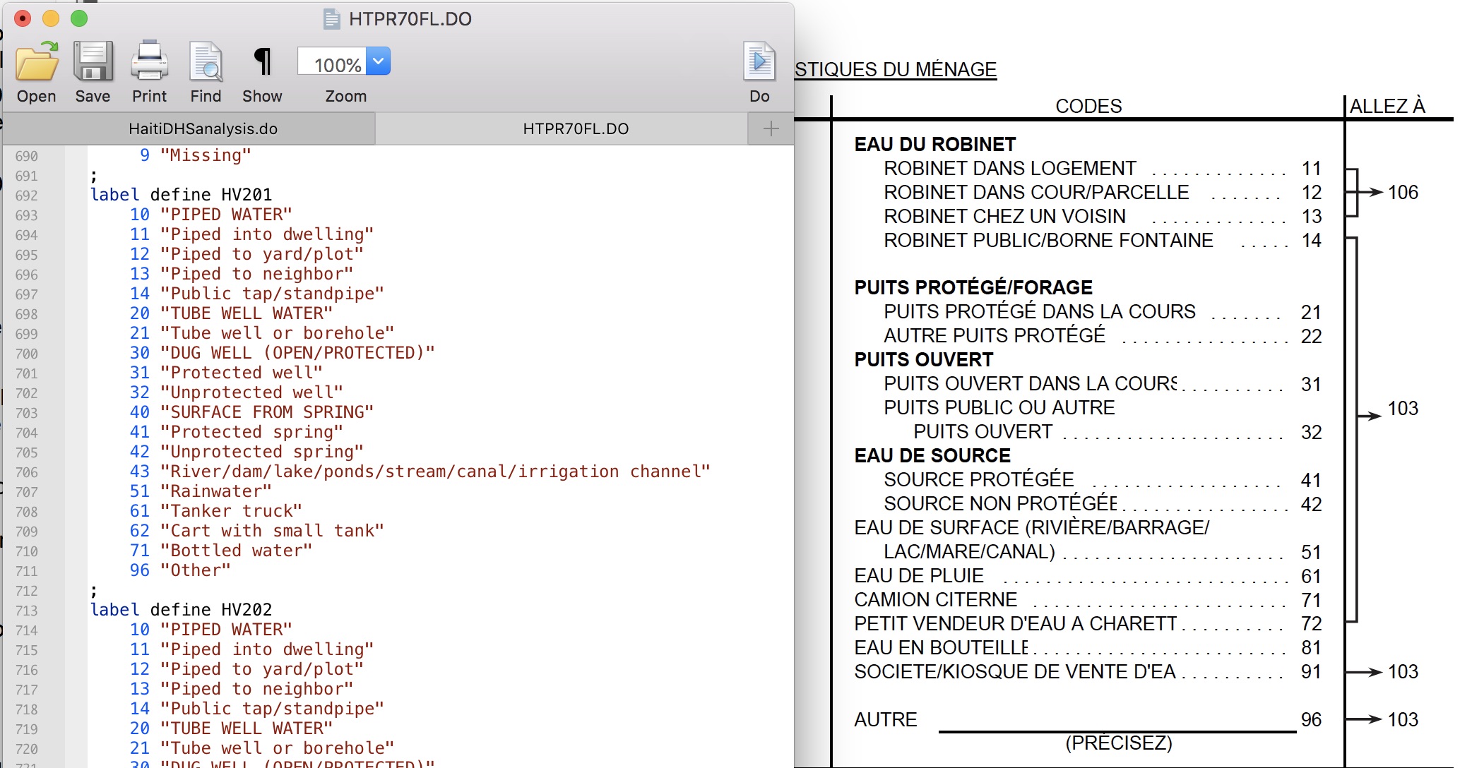Click the Open folder icon
This screenshot has height=768, width=1472.
point(37,62)
